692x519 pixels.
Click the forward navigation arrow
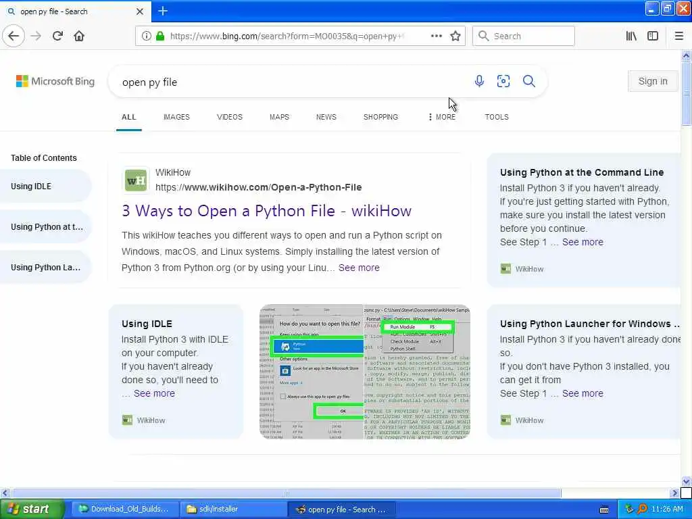click(36, 36)
